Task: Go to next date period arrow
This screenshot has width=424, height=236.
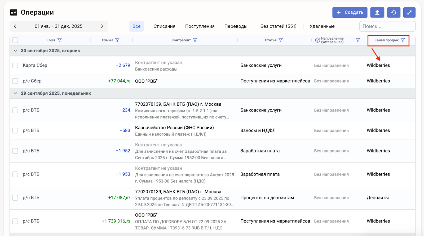Action: point(102,26)
